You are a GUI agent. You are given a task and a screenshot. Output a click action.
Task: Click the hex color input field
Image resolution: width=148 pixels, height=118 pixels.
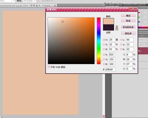(x=110, y=70)
